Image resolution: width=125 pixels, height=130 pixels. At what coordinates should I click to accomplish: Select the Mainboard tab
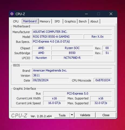(x=30, y=21)
